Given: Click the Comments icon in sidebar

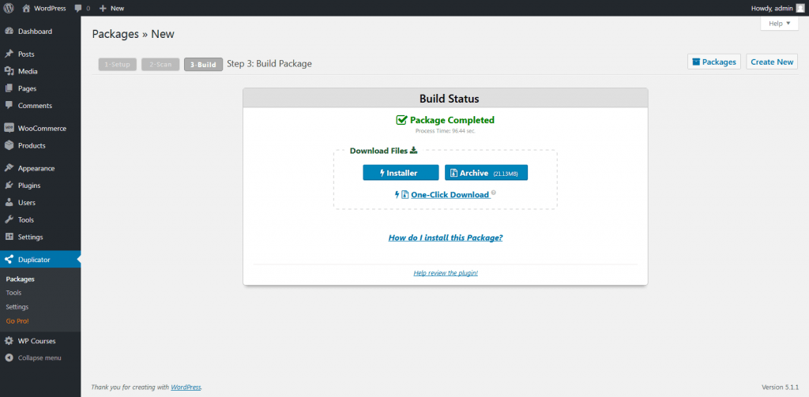Looking at the screenshot, I should click(x=9, y=105).
